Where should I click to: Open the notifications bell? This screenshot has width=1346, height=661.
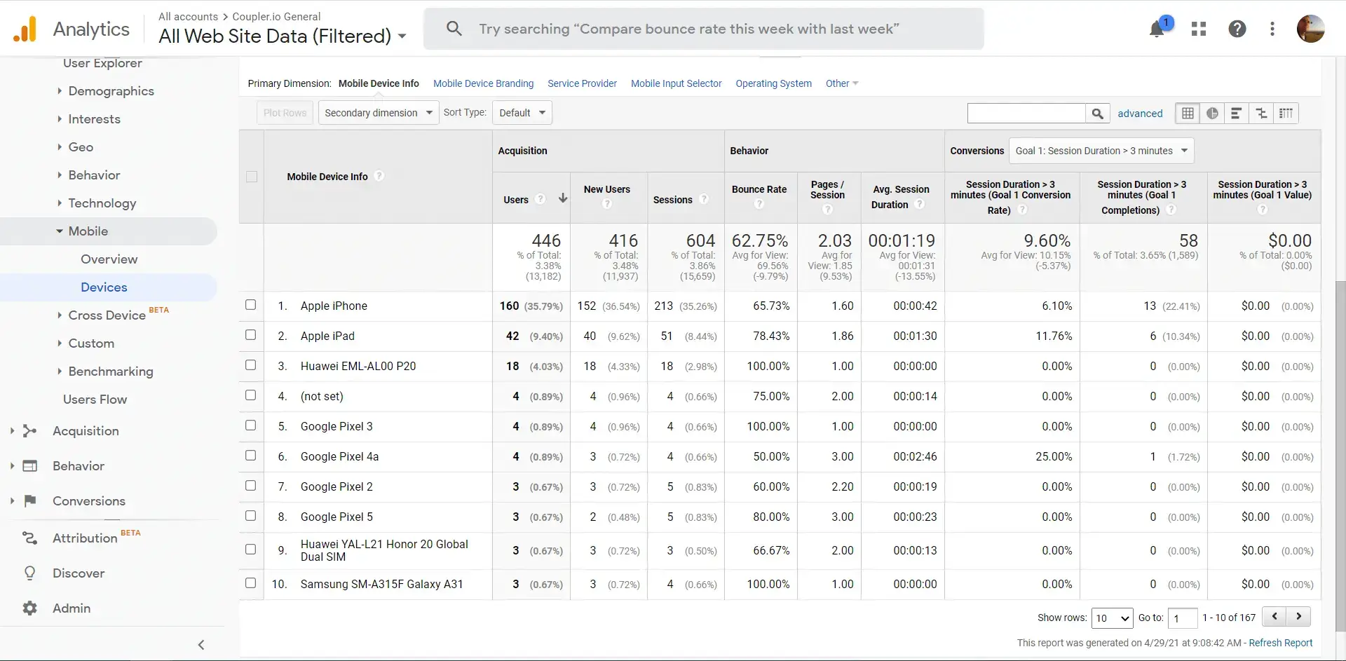pos(1157,29)
